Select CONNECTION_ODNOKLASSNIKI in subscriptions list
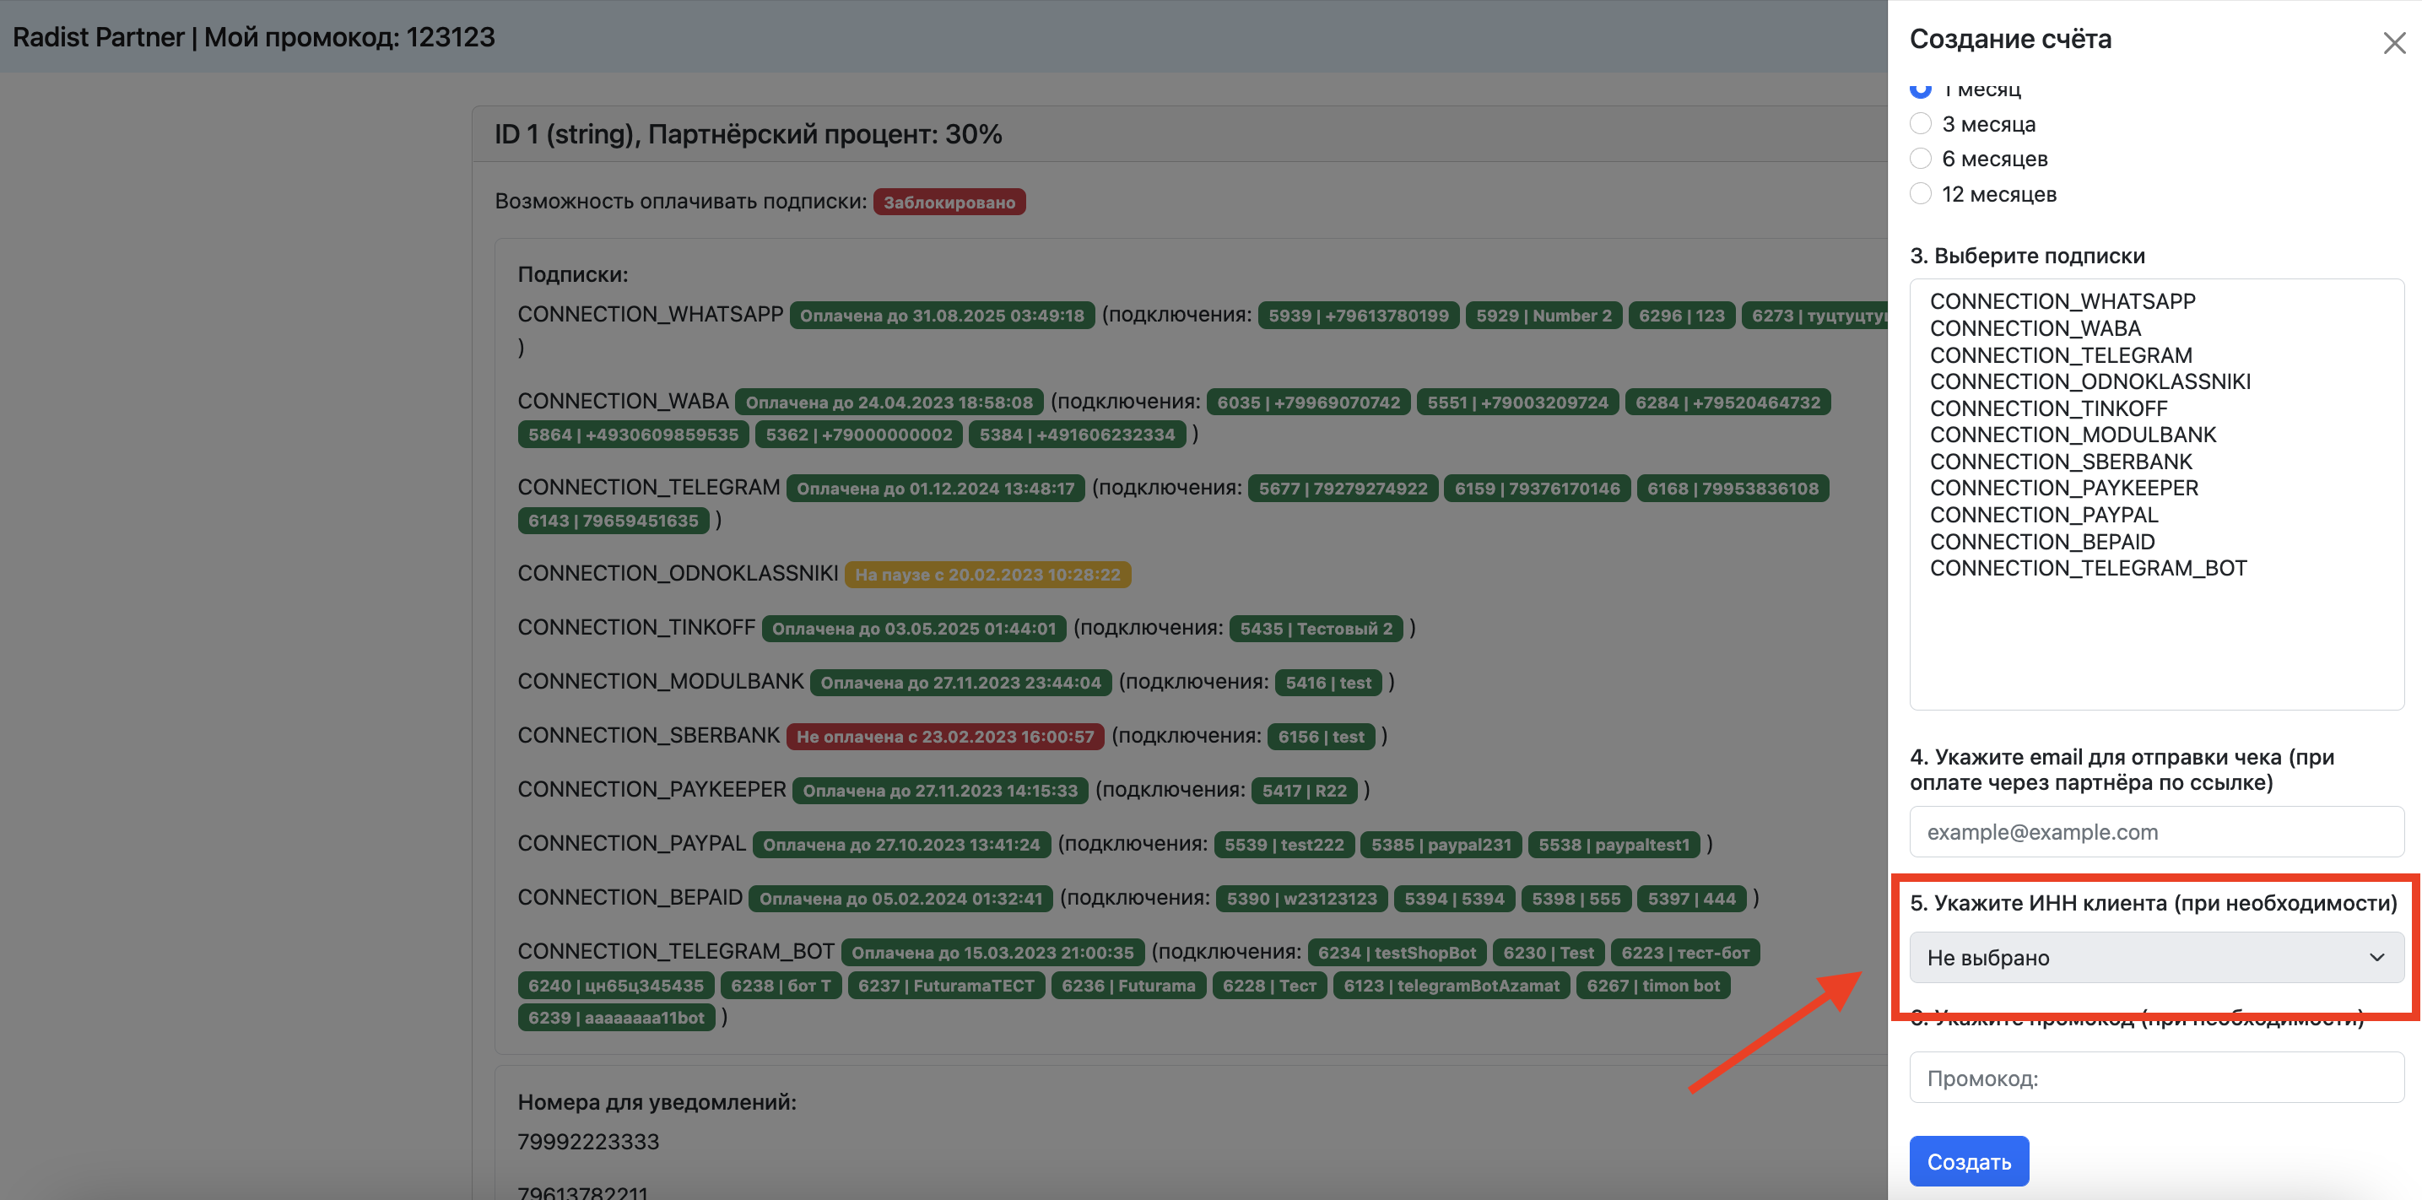 tap(2090, 381)
